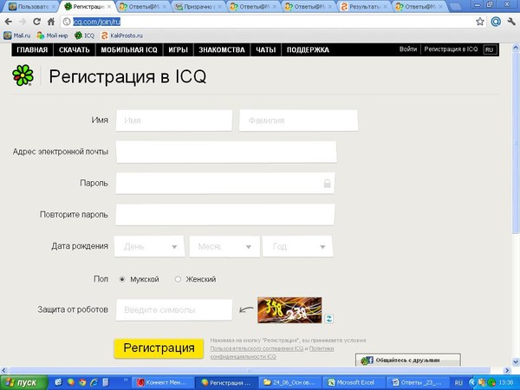Switch to the Результаты browser tab

pyautogui.click(x=364, y=7)
